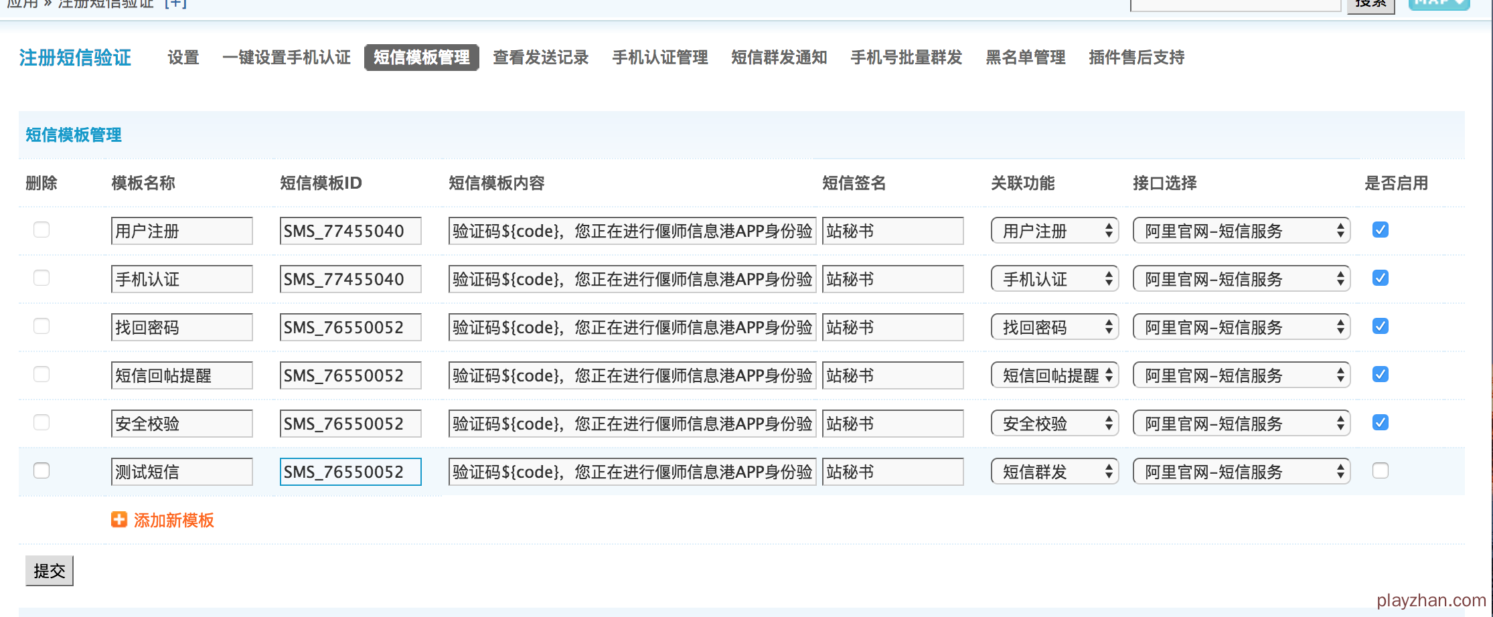Open the 查看发送记录 tab
Viewport: 1493px width, 617px height.
pos(540,58)
